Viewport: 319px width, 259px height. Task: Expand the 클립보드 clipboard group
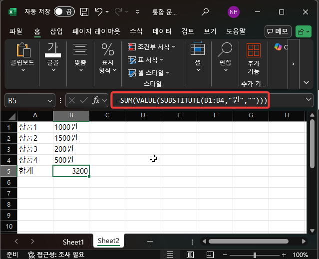point(22,57)
